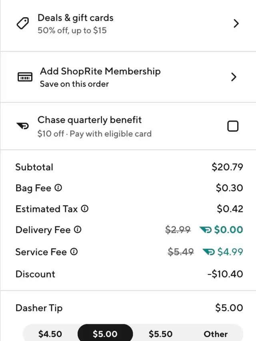Viewport: 256px width, 341px height.
Task: Choose the $5.50 tip amount
Action: point(160,334)
